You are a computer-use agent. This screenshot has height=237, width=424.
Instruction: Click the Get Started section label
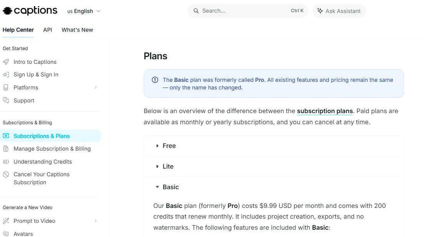[x=15, y=49]
